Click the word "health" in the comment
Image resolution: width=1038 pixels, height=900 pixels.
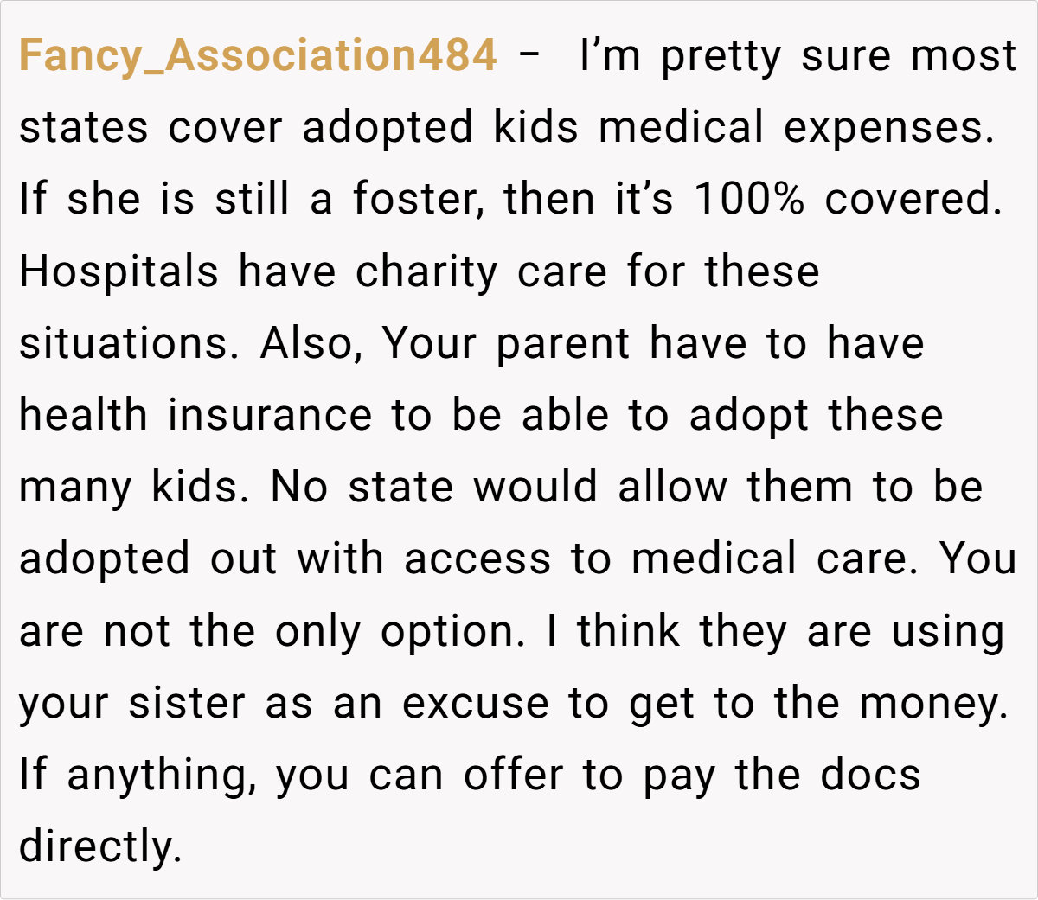coord(83,416)
